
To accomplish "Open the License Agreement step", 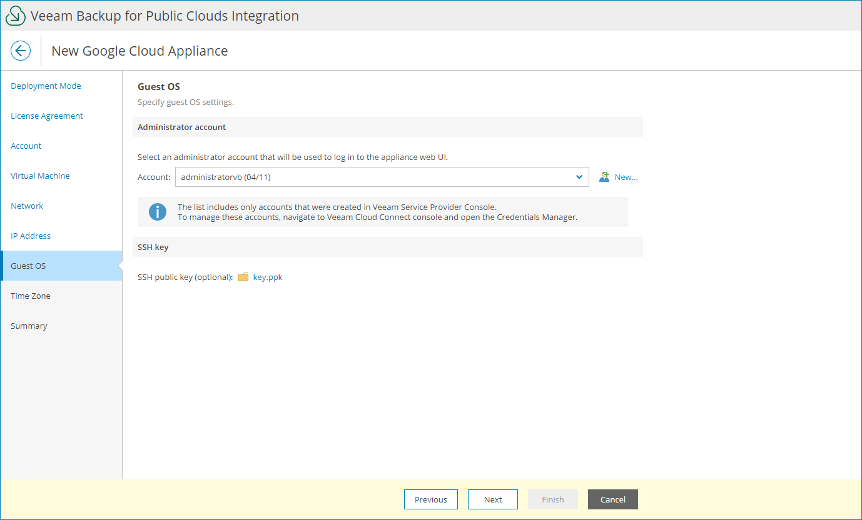I will 46,116.
